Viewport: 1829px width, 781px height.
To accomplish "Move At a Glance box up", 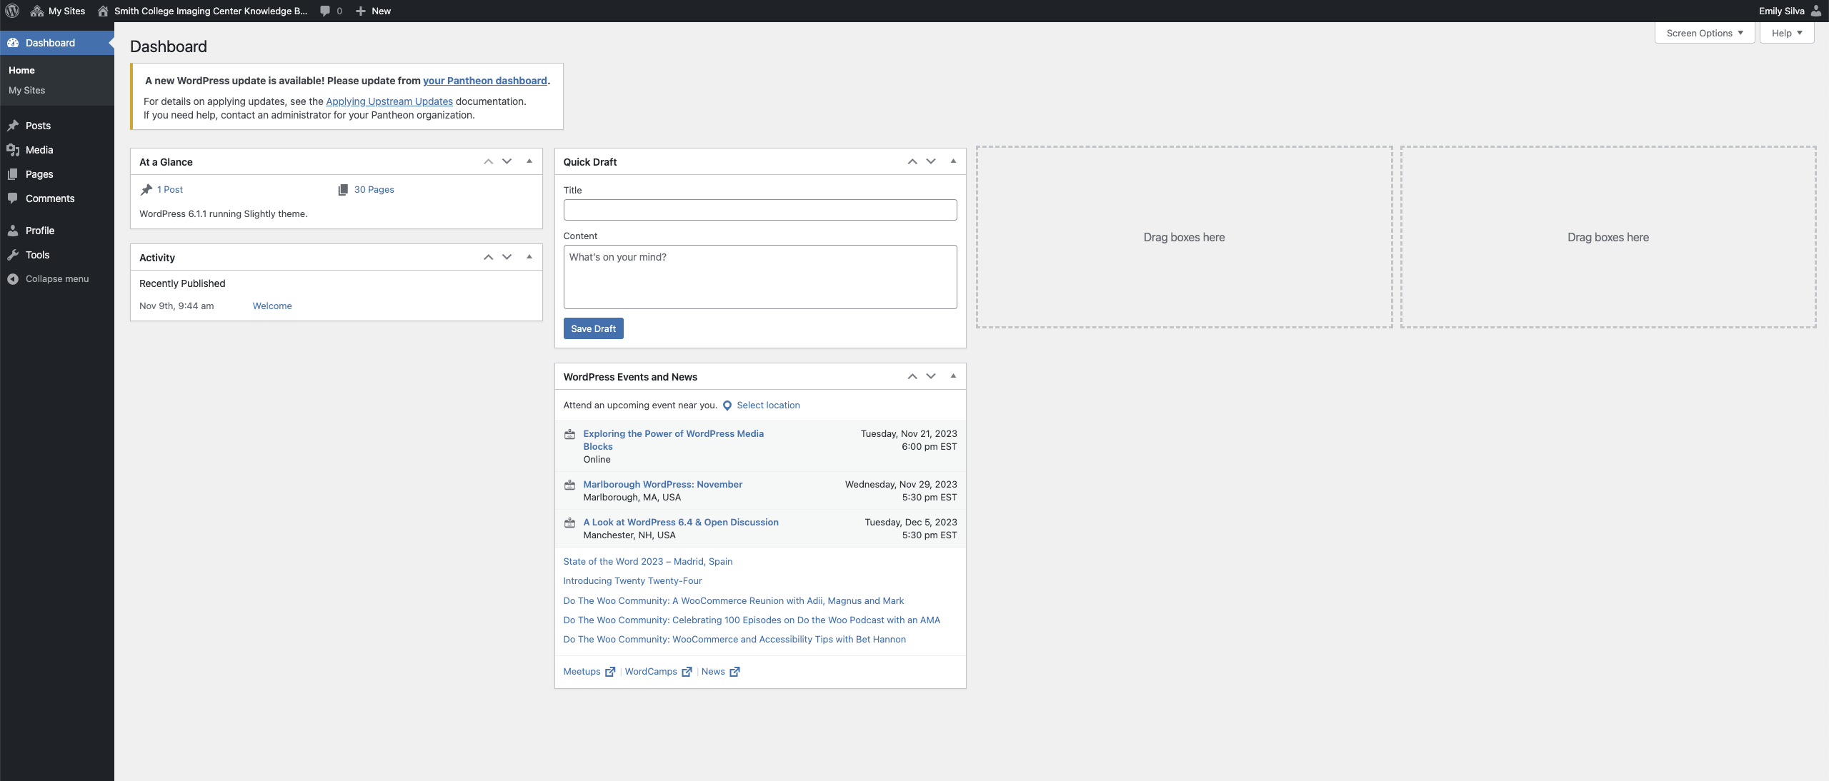I will coord(489,162).
